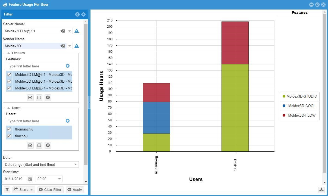Open the Server Name dropdown arrow
328x196 pixels.
pyautogui.click(x=70, y=31)
